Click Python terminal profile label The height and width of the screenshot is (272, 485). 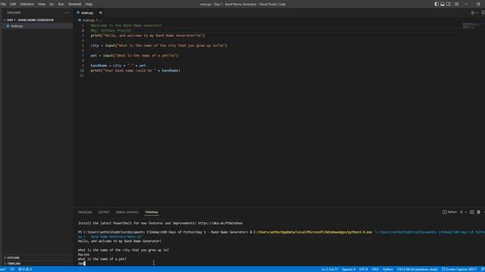449,212
